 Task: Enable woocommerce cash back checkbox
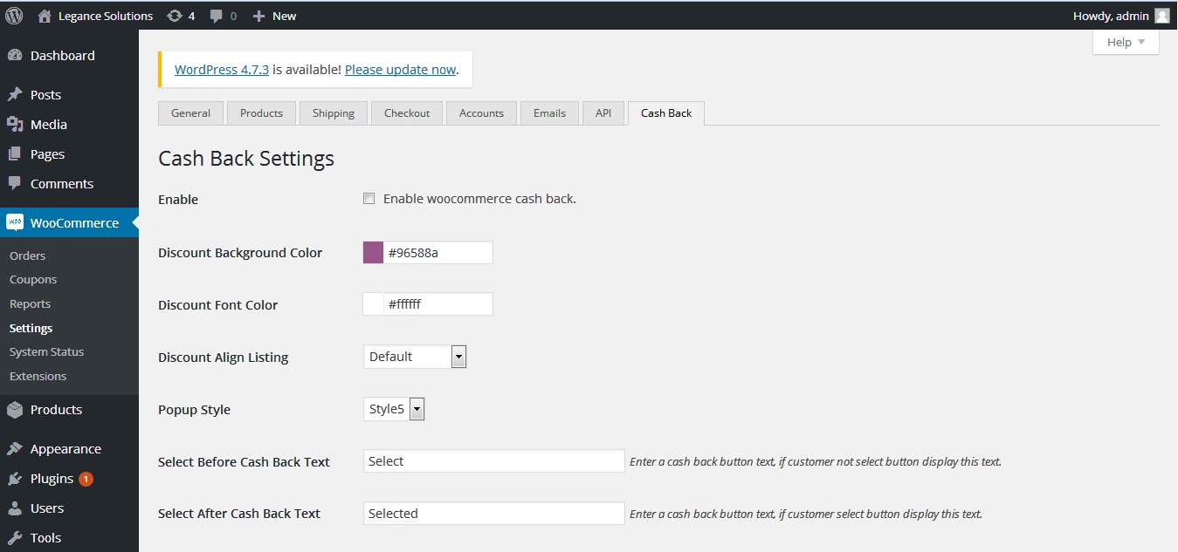click(369, 199)
